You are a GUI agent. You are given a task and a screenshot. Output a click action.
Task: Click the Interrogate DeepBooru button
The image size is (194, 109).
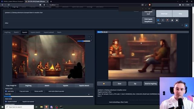coord(148,20)
